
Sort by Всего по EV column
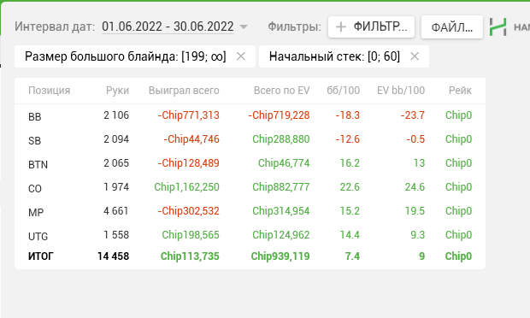(x=281, y=91)
